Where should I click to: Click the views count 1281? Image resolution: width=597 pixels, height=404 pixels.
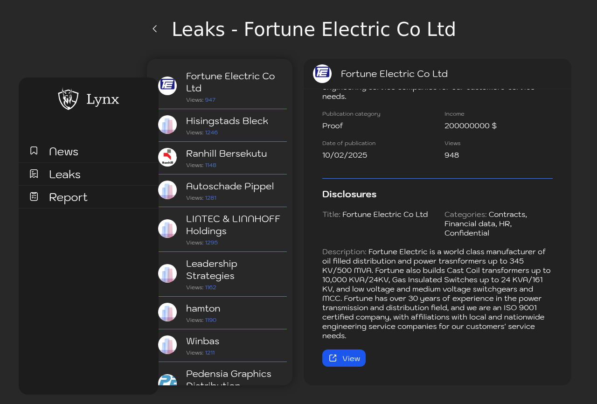[x=211, y=198]
